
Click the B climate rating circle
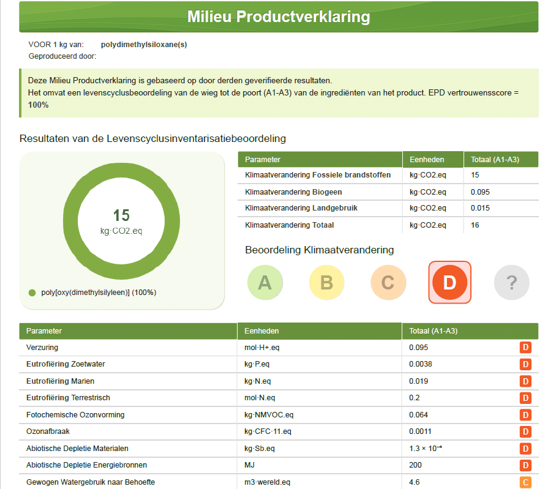click(326, 282)
